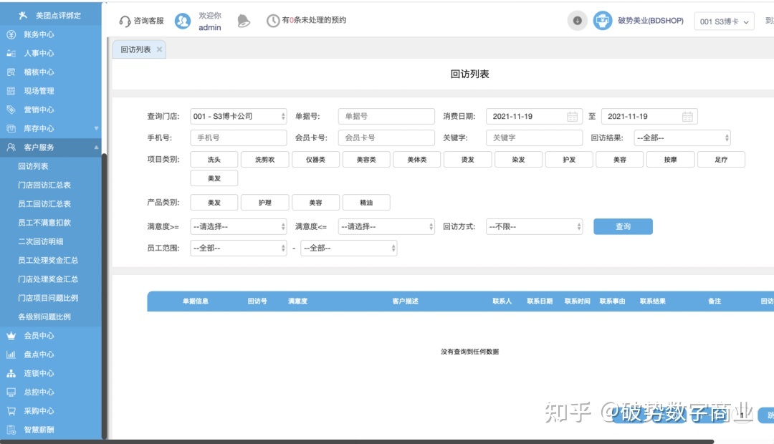Open start date calendar icon
The width and height of the screenshot is (774, 444).
[572, 117]
